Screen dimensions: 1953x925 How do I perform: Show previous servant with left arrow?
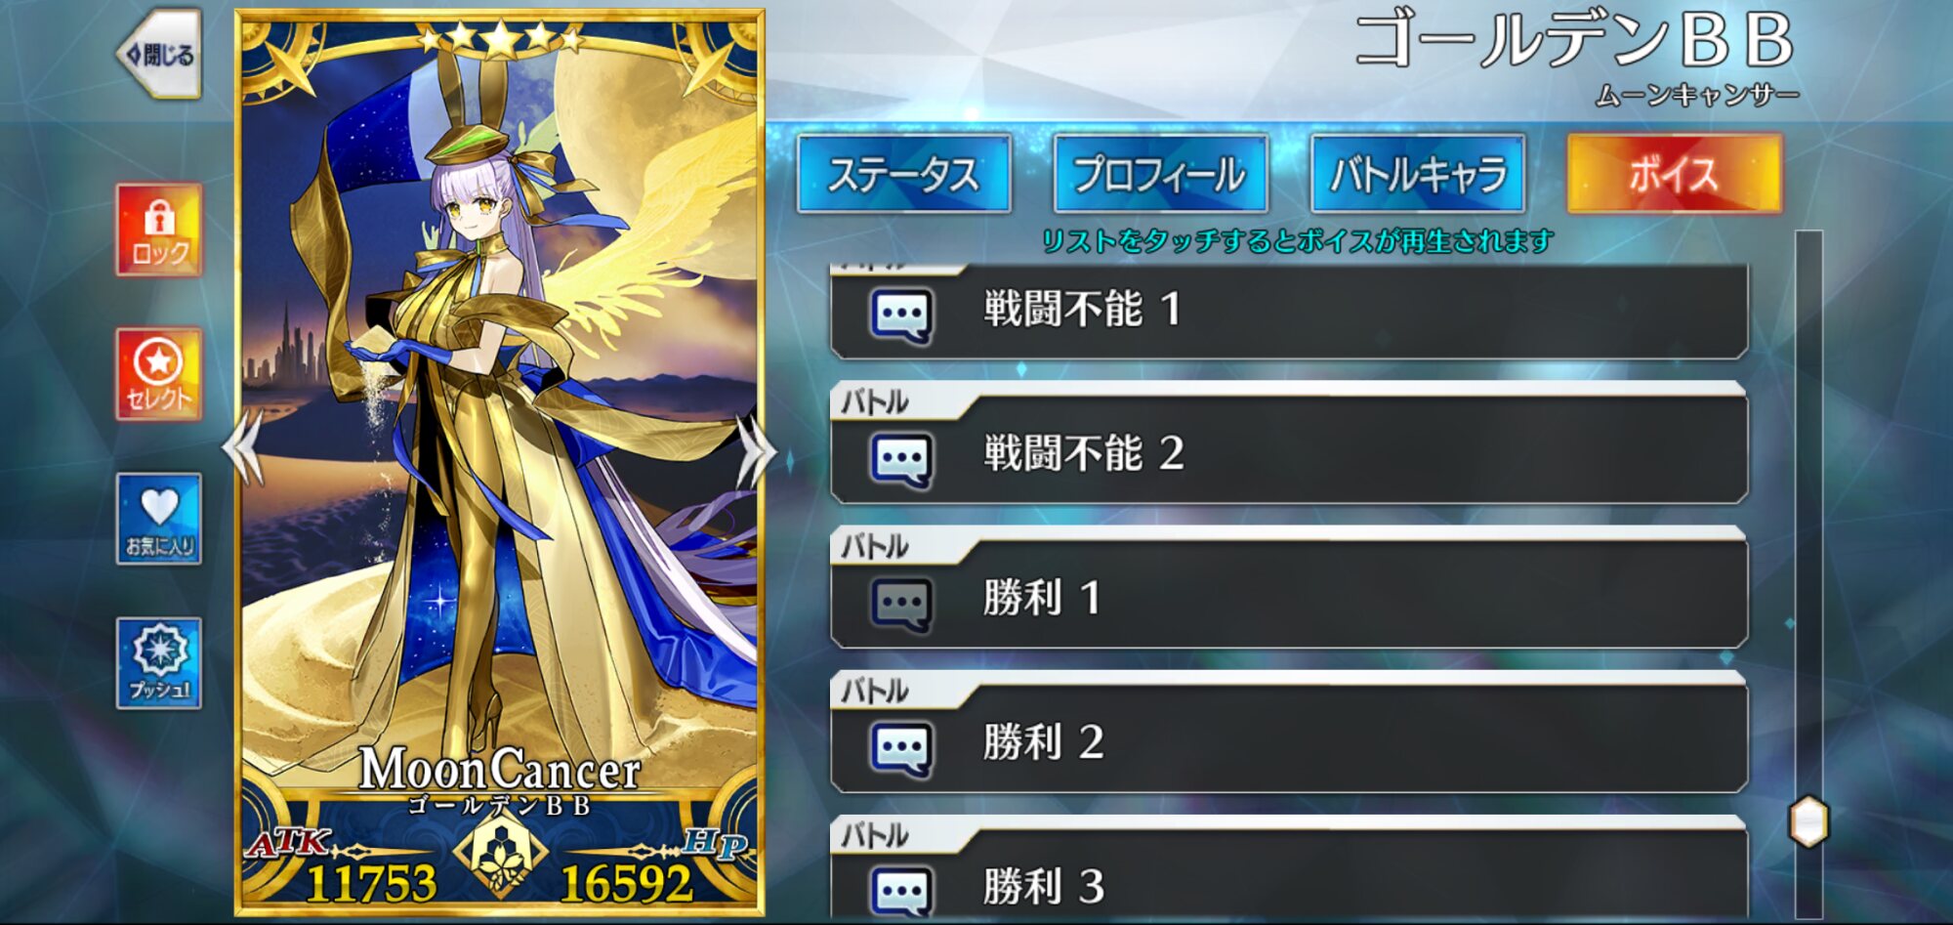[x=243, y=448]
